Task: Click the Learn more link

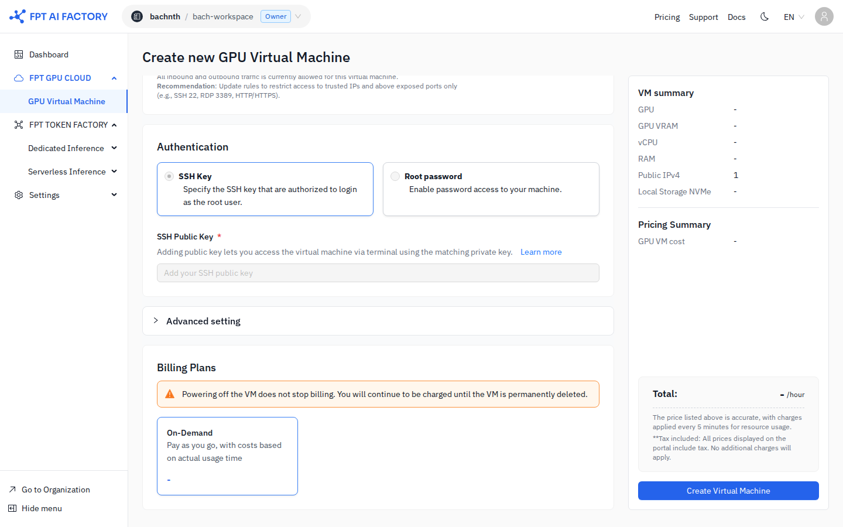Action: [x=541, y=252]
